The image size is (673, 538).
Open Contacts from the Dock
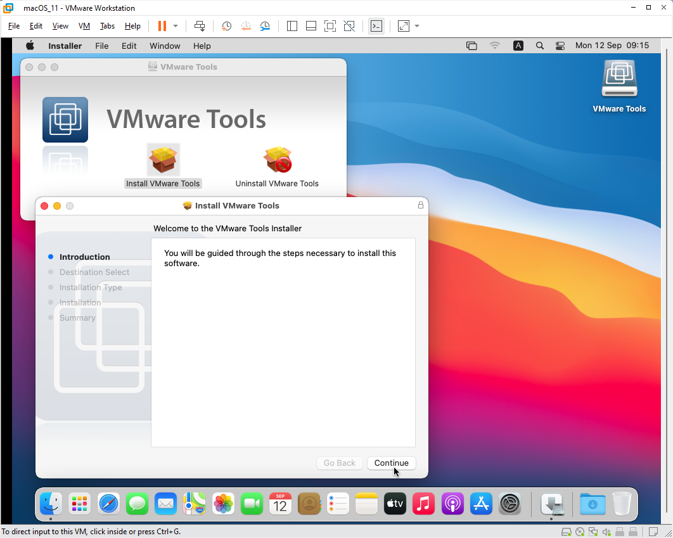[x=309, y=504]
